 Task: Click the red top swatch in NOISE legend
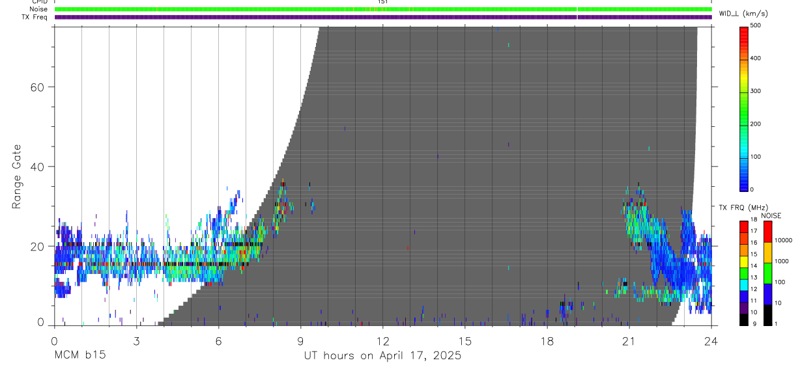[x=768, y=232]
